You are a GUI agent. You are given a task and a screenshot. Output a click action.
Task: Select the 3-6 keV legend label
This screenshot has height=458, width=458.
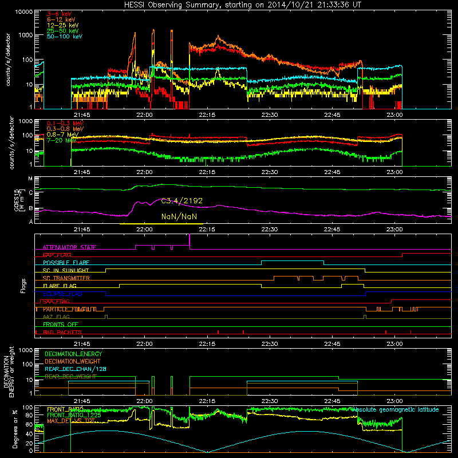(60, 14)
